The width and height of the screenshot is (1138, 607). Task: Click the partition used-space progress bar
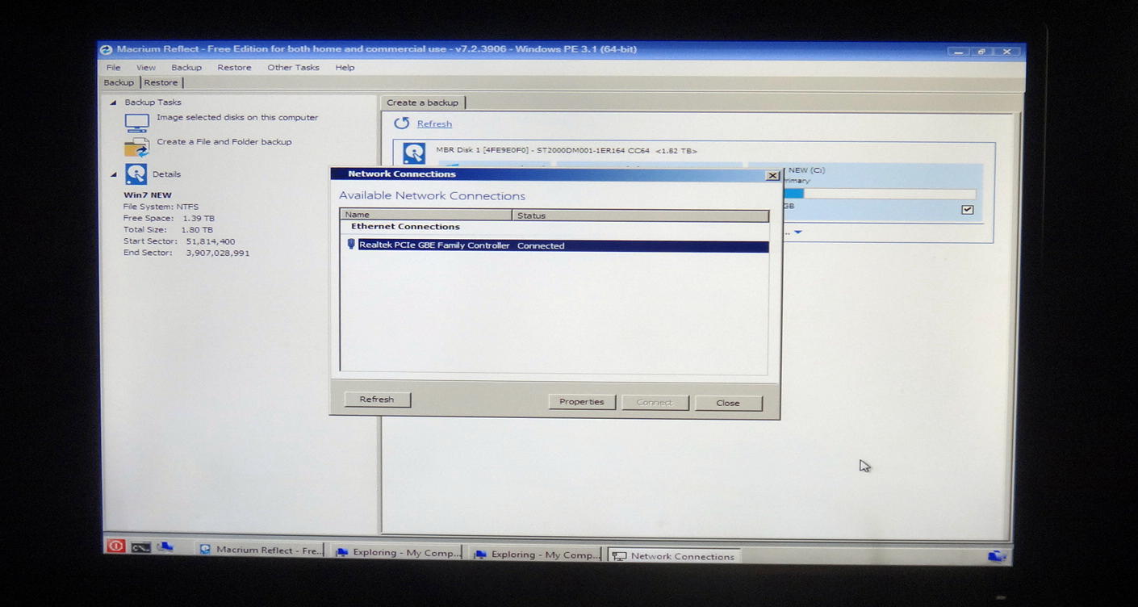coord(878,194)
